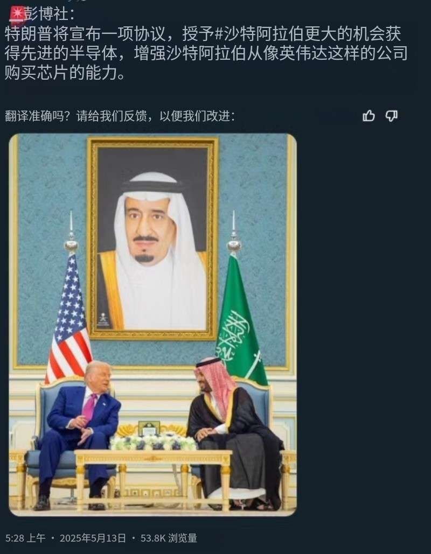This screenshot has height=554, width=431.
Task: Click the 翻译准确吗 feedback prompt text
Action: click(x=120, y=116)
